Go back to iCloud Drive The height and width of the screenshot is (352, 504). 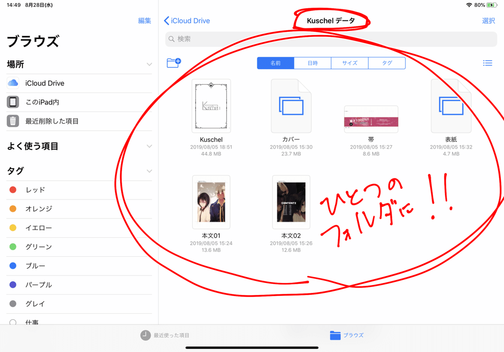[187, 21]
